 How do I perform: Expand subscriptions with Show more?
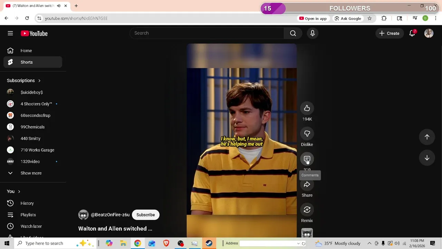[x=33, y=173]
